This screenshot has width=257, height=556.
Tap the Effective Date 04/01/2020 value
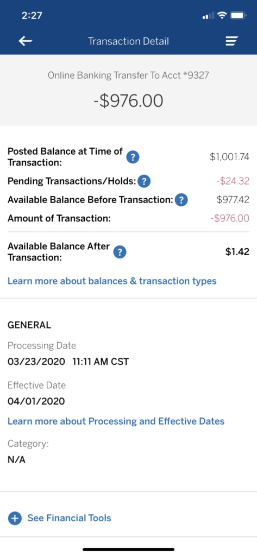pyautogui.click(x=36, y=401)
